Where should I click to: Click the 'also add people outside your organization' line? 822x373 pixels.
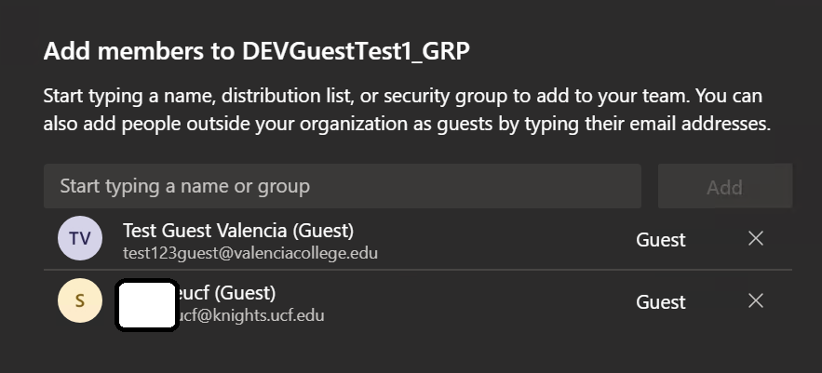click(407, 125)
